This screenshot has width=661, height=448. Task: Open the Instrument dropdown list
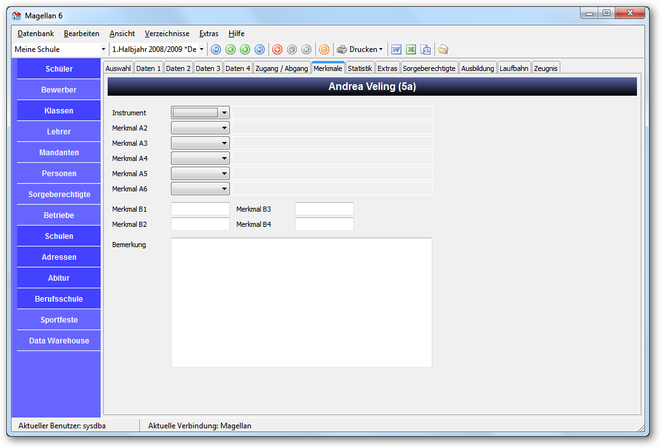click(x=200, y=113)
